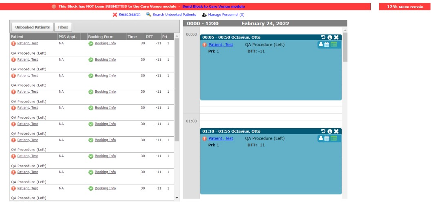
Task: Open Patient, Test link in 00:05 appointment
Action: tap(221, 45)
